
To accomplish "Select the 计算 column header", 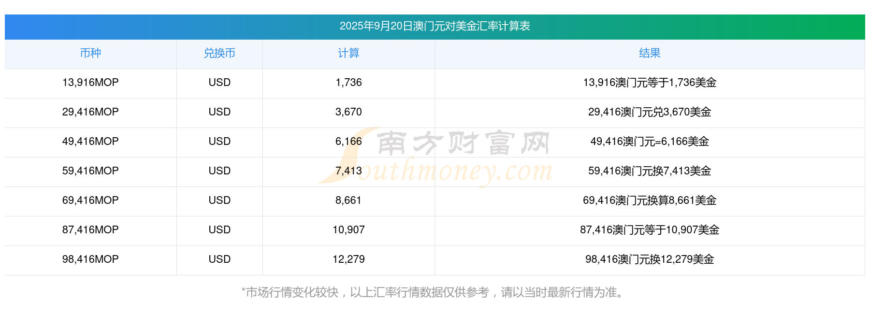I will (x=348, y=53).
